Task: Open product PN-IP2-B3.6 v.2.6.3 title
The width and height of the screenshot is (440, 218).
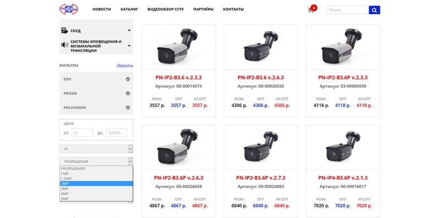Action: [x=261, y=78]
